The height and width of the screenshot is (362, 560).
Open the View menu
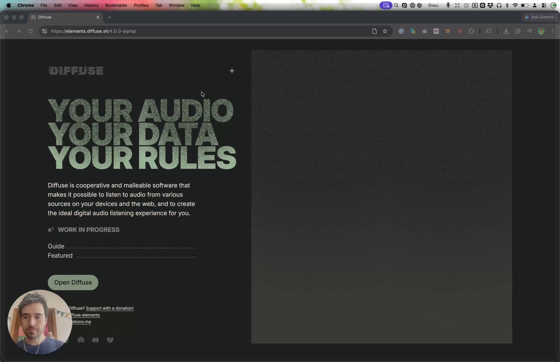[73, 6]
